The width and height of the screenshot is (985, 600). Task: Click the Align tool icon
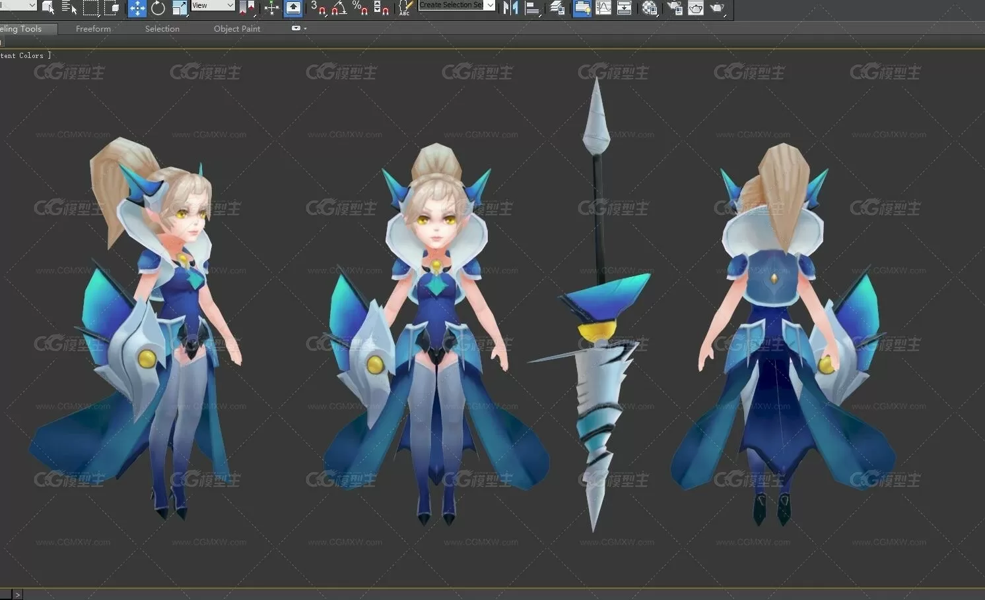(532, 8)
